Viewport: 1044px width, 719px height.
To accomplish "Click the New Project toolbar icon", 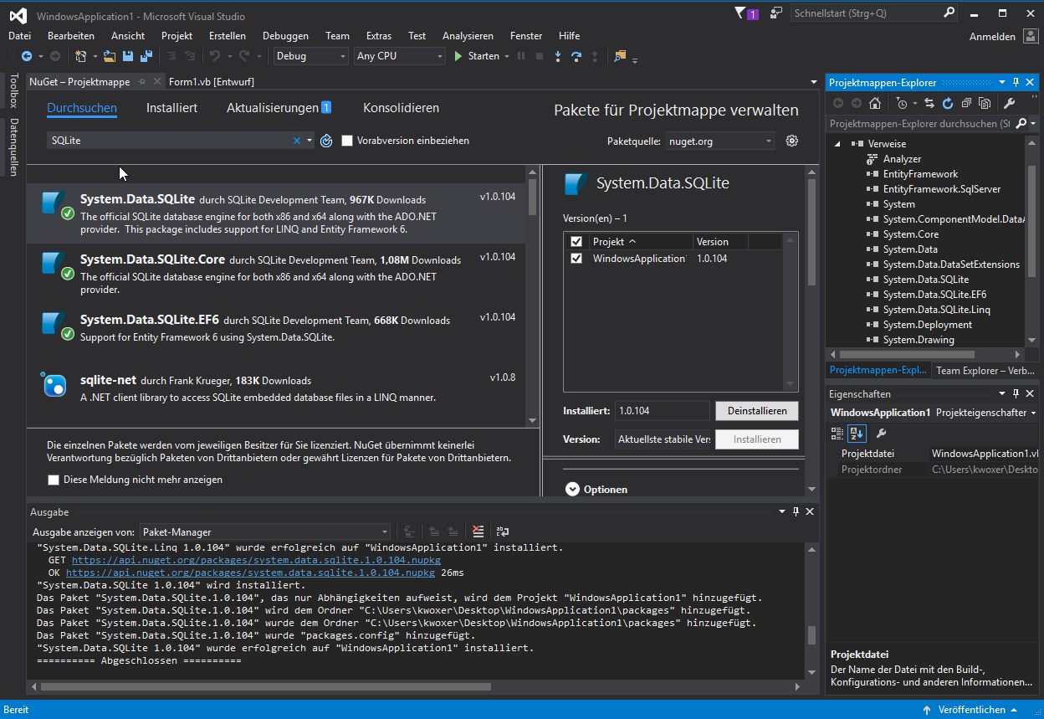I will tap(81, 56).
